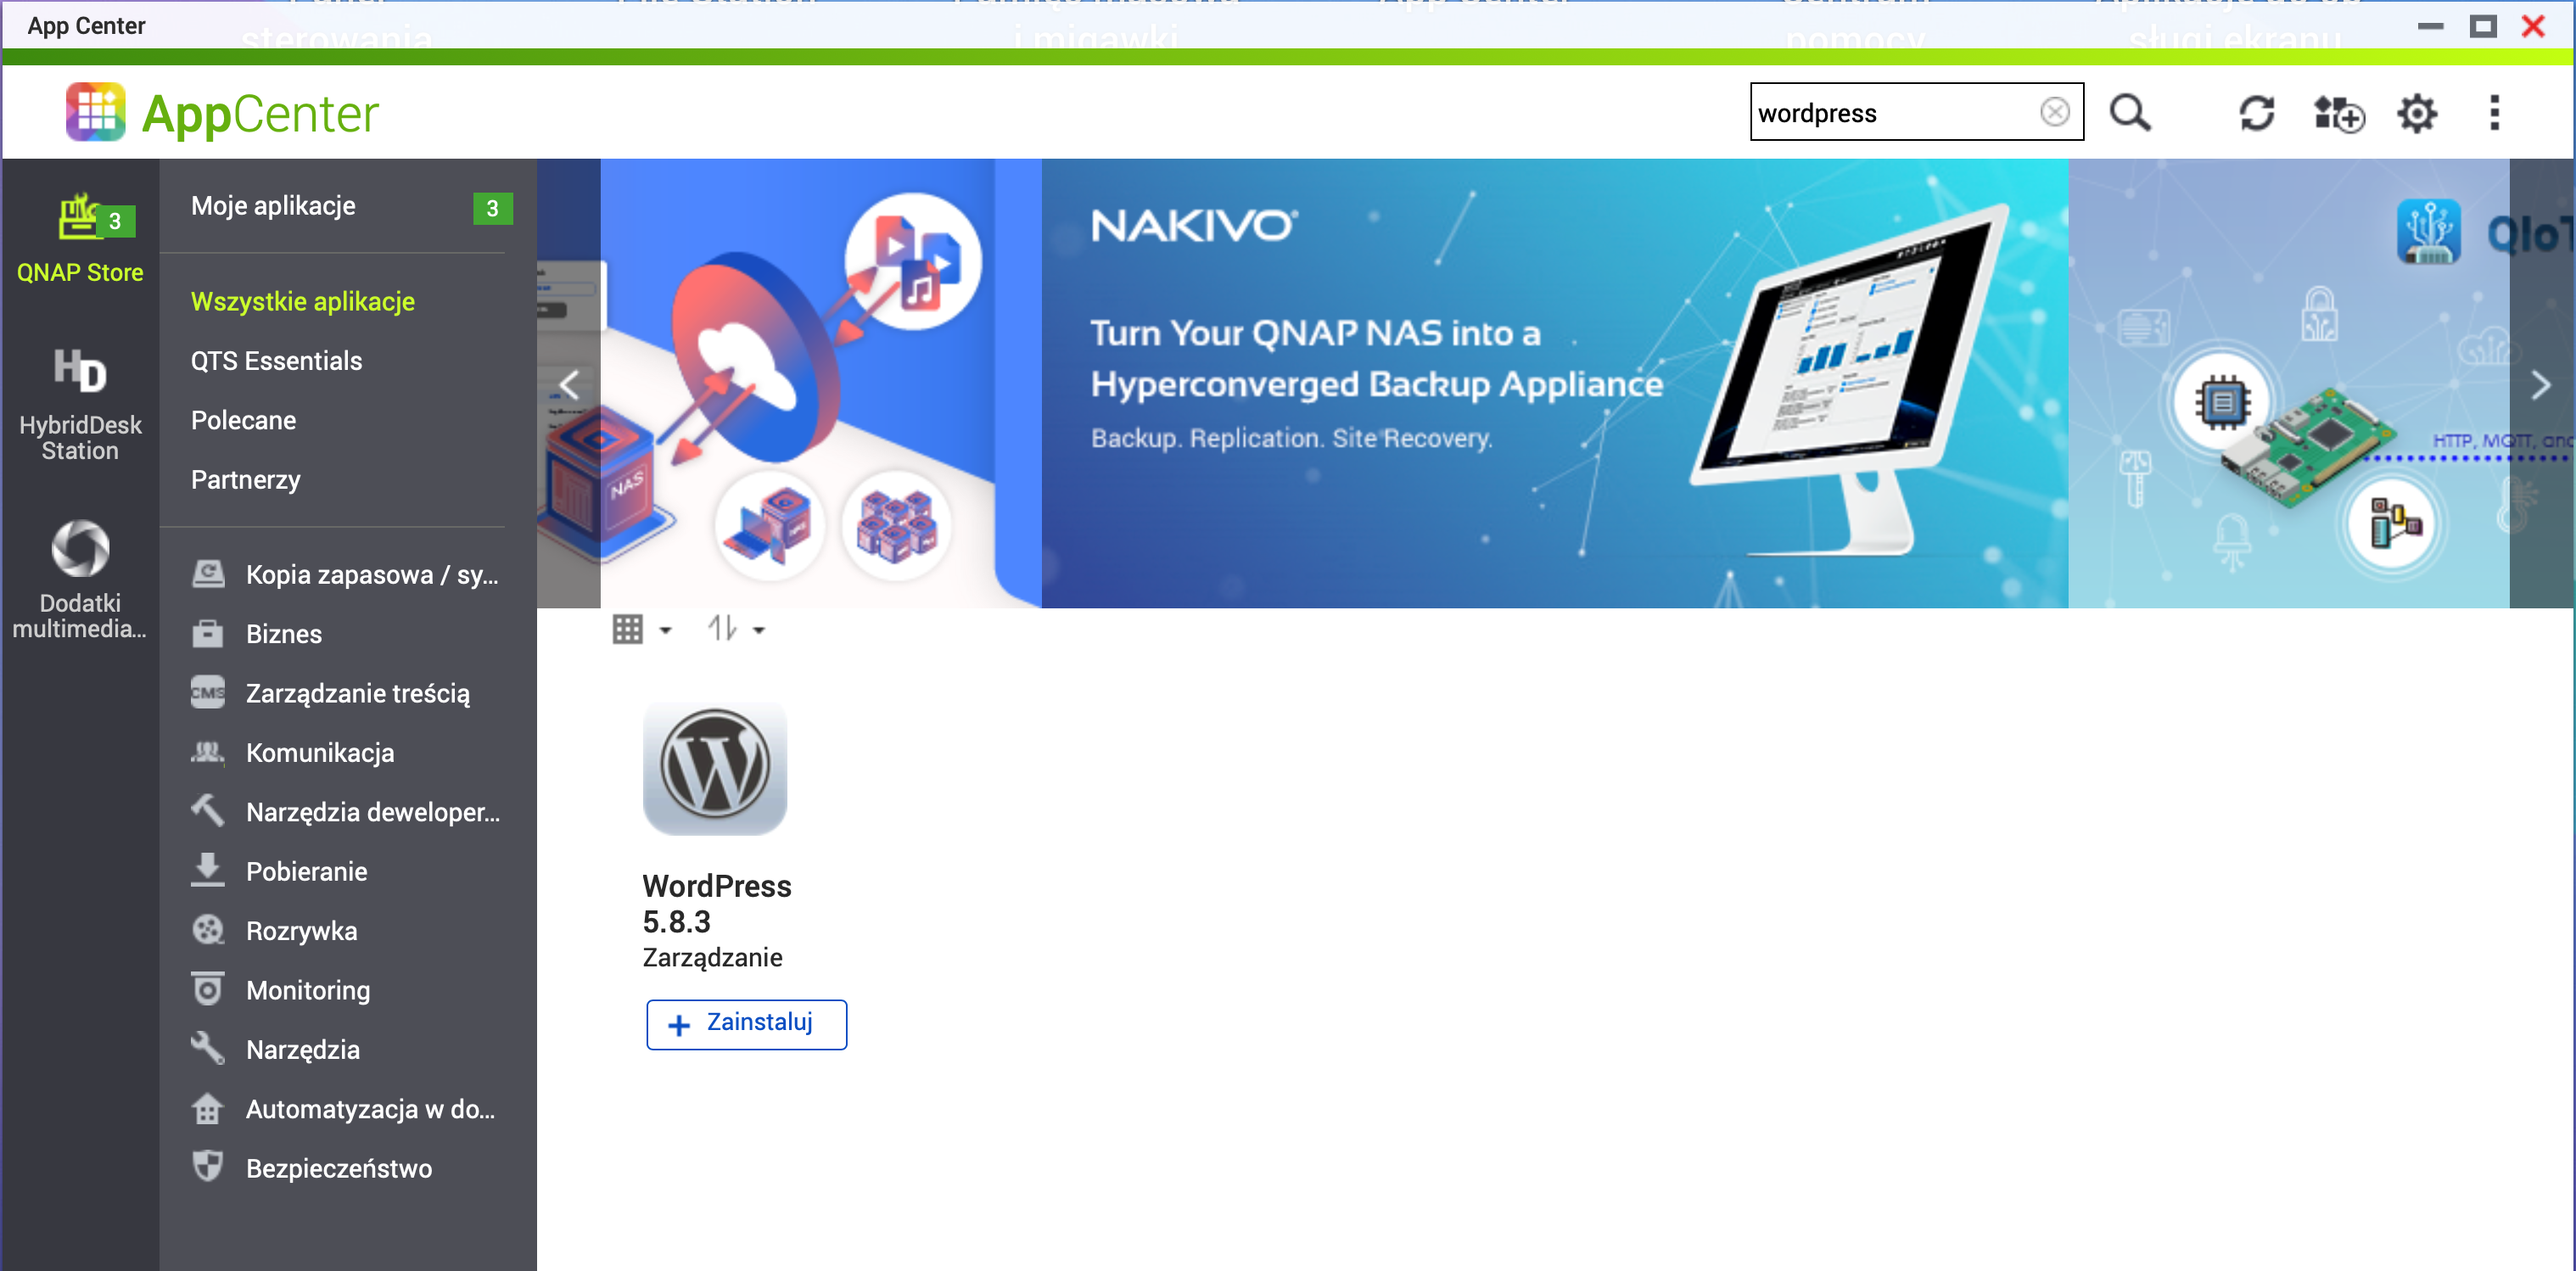Open the manual install icon

[2337, 113]
